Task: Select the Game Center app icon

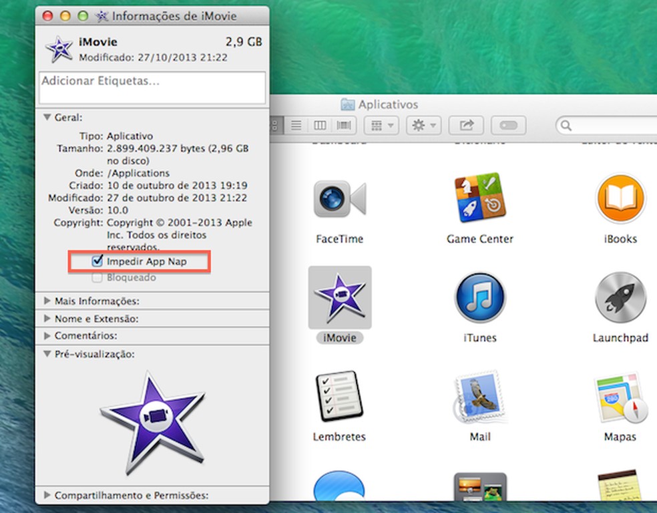Action: tap(480, 197)
